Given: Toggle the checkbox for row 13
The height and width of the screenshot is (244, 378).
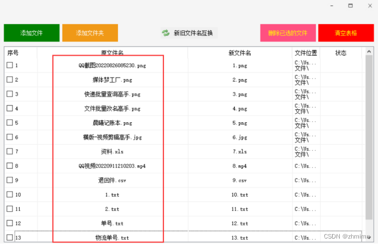Looking at the screenshot, I should click(x=10, y=237).
